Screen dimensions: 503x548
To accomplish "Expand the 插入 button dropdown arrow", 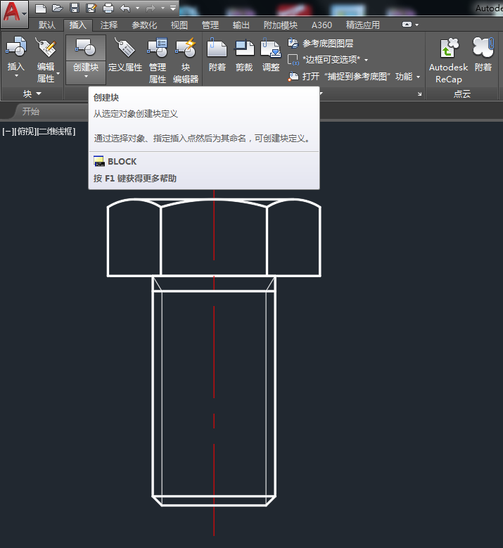I will [x=16, y=75].
